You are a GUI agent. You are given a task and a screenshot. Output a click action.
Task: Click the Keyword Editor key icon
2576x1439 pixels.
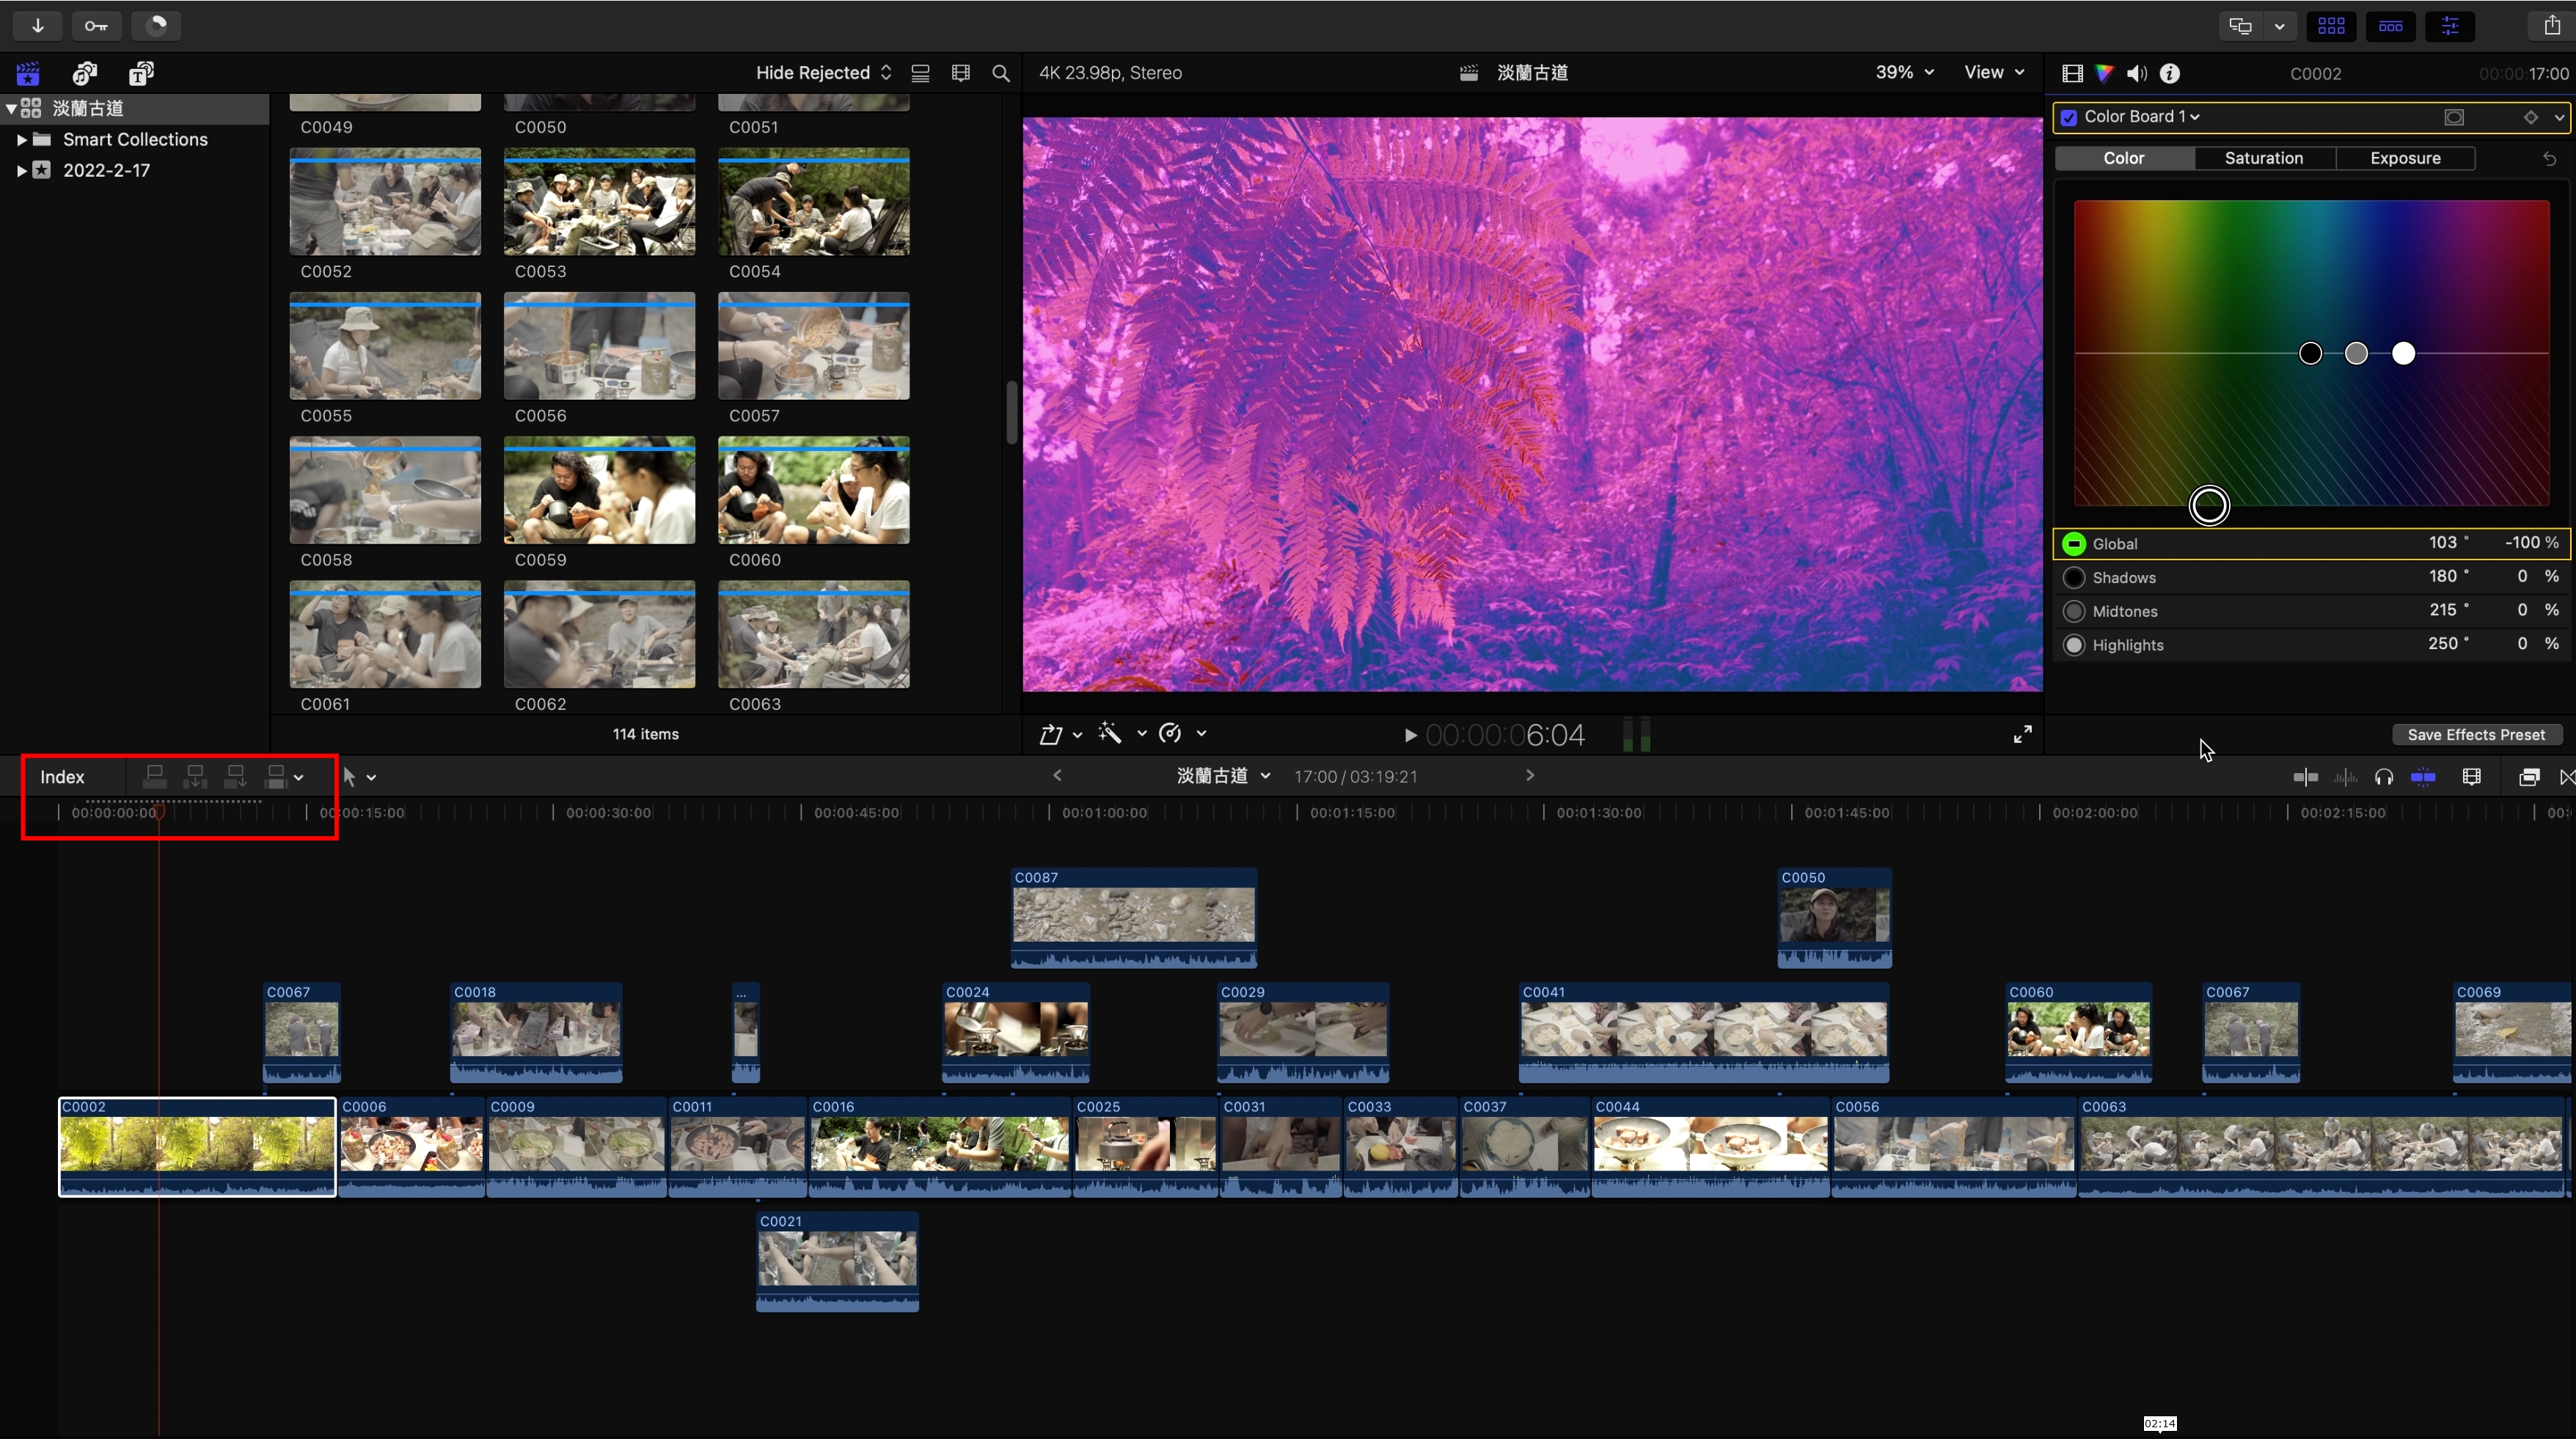96,26
